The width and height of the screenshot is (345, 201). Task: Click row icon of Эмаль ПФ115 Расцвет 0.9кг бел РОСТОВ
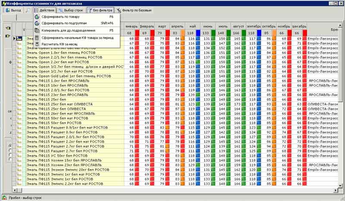[x=19, y=132]
